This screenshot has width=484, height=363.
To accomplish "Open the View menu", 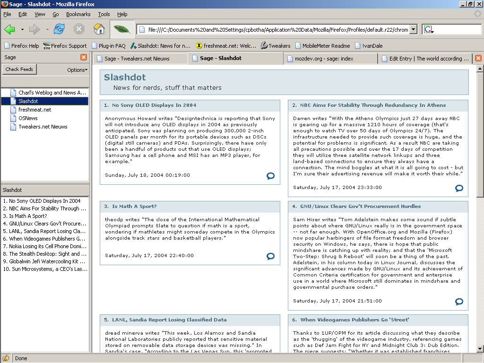I will click(x=40, y=14).
